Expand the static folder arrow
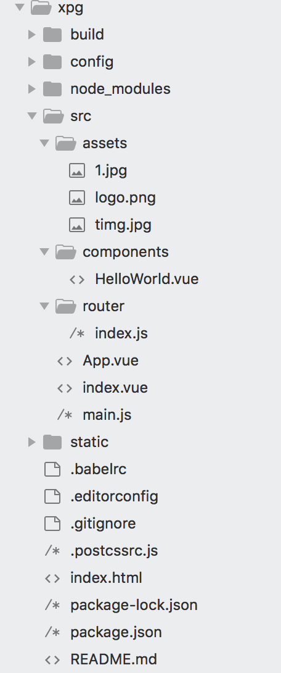The image size is (281, 673). pos(31,441)
